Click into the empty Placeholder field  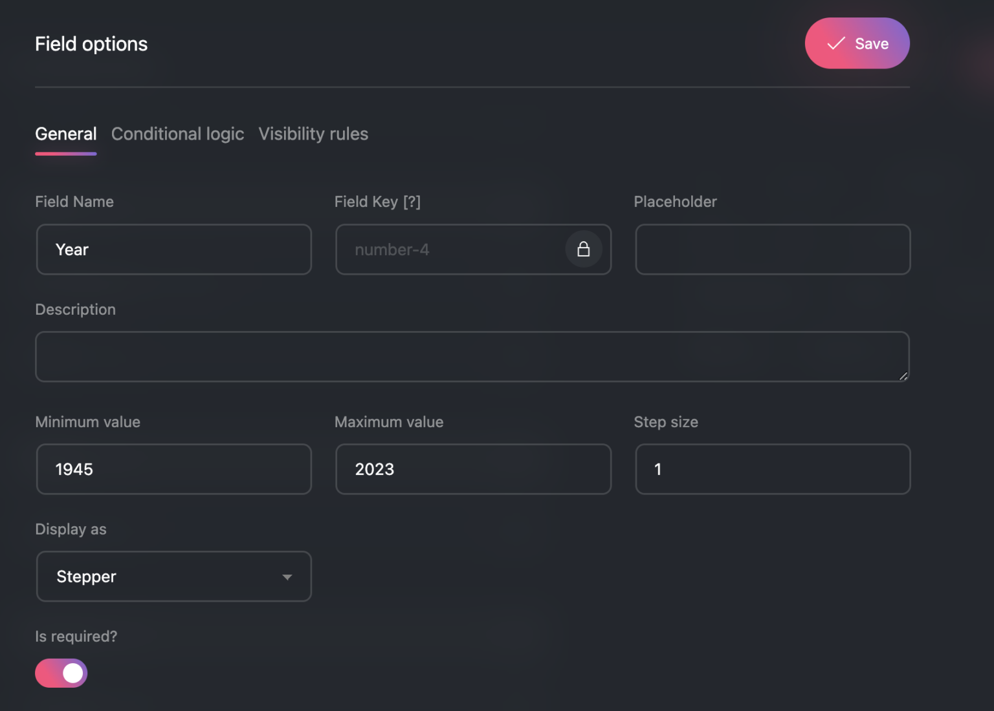(773, 249)
